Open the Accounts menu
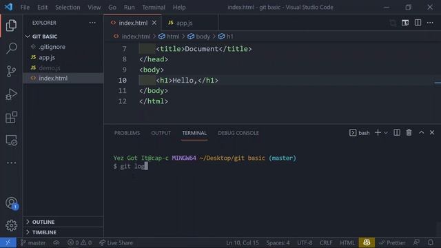The height and width of the screenshot is (248, 441). (x=11, y=203)
